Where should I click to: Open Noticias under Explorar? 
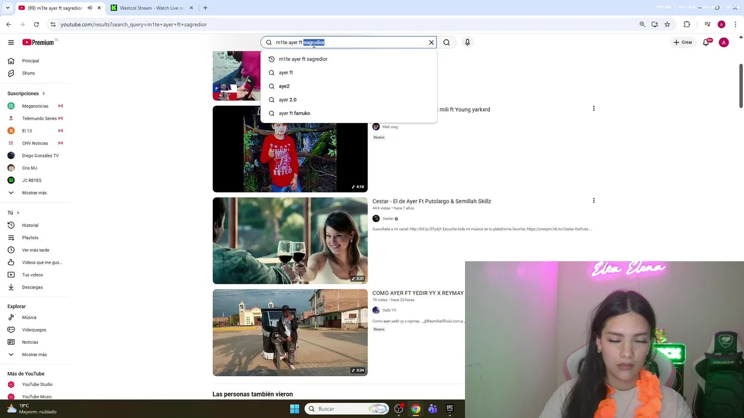coord(30,343)
